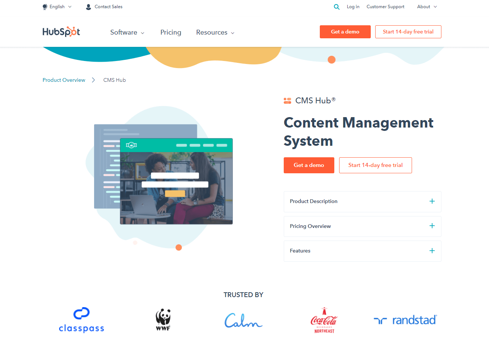The width and height of the screenshot is (489, 338).
Task: Click the person icon beside Contact Sales
Action: click(x=88, y=7)
